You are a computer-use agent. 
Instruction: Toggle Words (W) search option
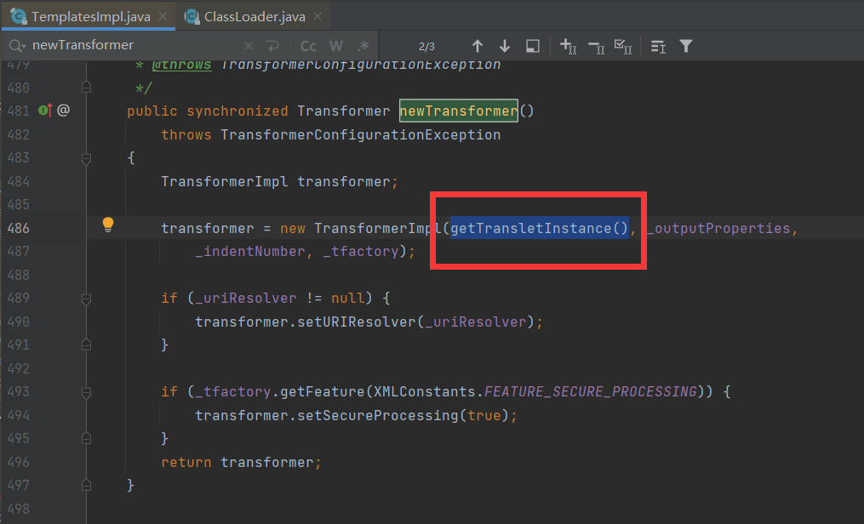coord(335,46)
